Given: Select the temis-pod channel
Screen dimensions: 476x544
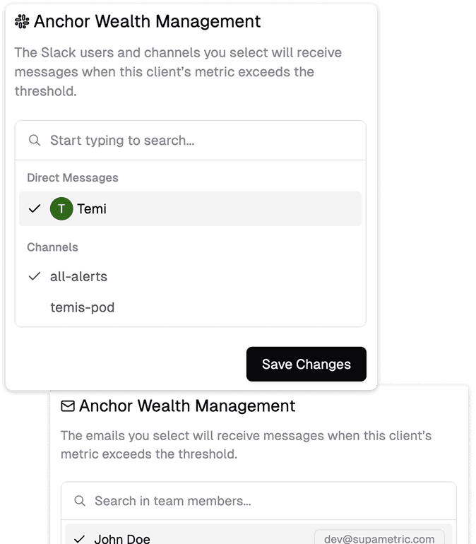Looking at the screenshot, I should click(82, 308).
